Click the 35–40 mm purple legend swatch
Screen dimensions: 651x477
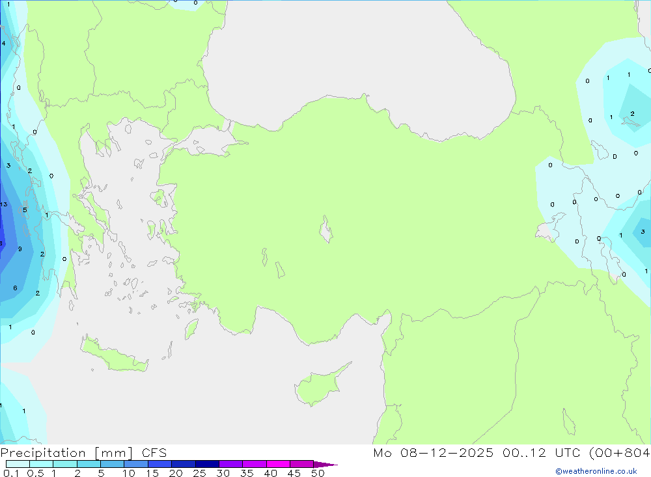255,464
